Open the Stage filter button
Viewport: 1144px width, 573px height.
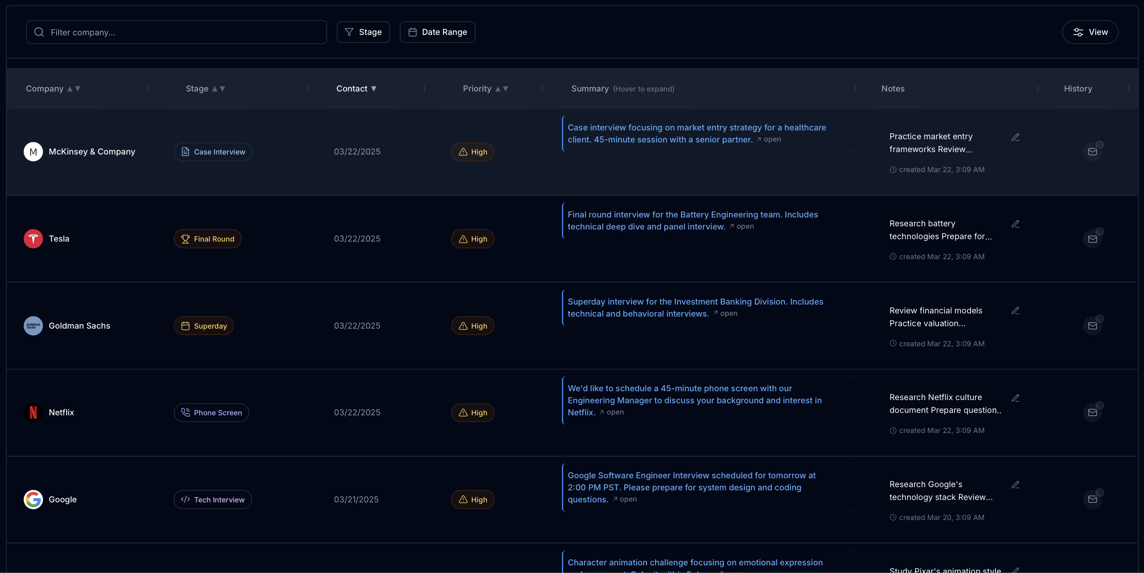(363, 32)
